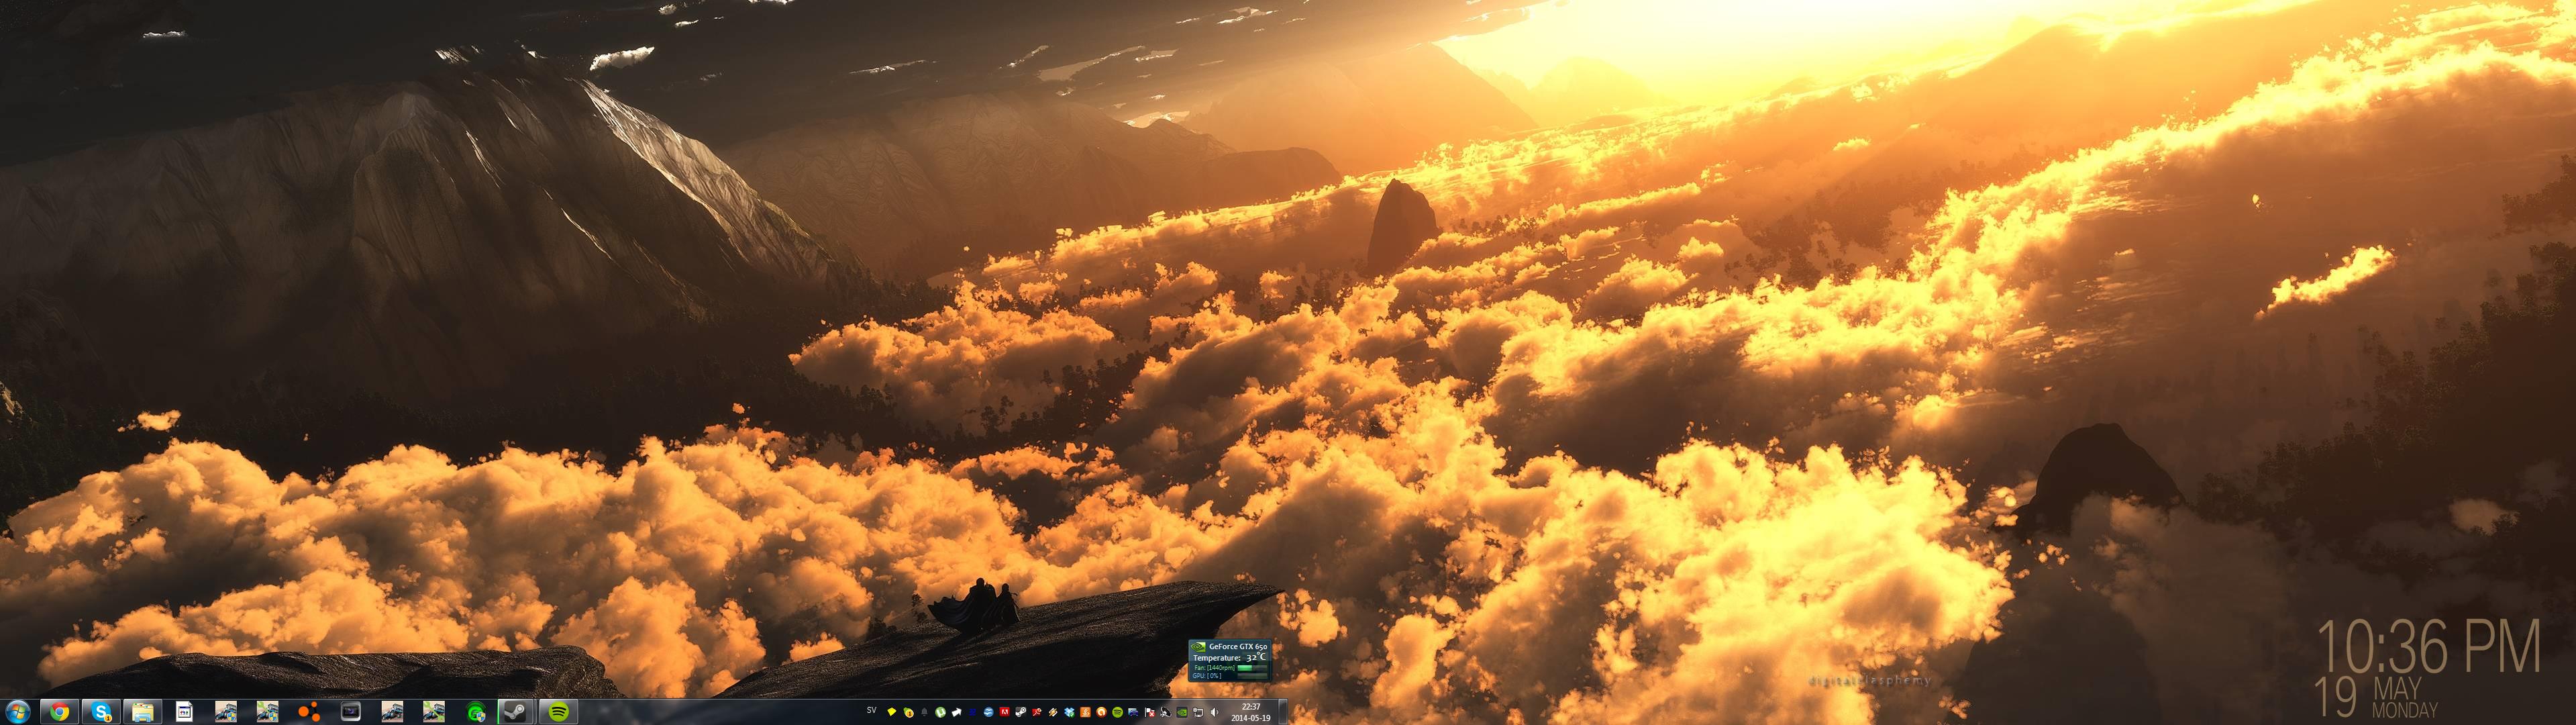
Task: Launch wrench car icon beside green G icon
Action: click(434, 712)
